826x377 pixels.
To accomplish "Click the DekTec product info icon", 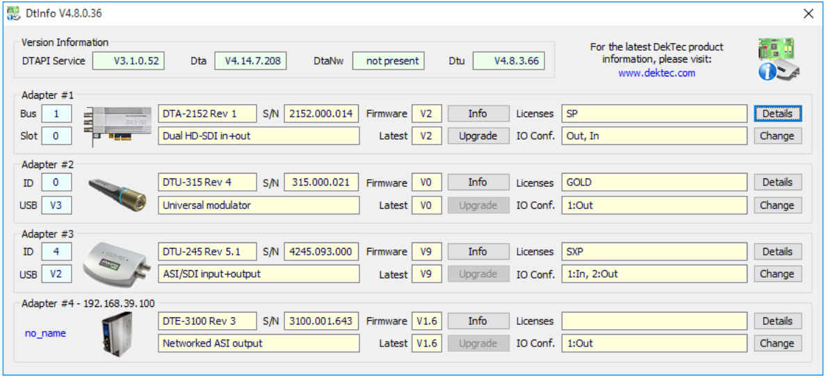I will tap(779, 60).
